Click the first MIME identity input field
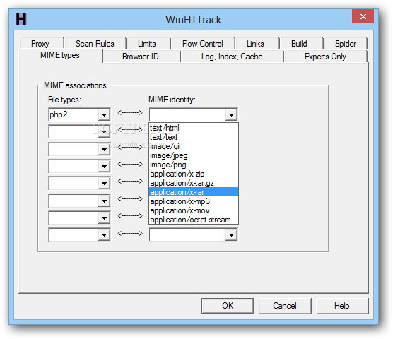 pyautogui.click(x=188, y=114)
